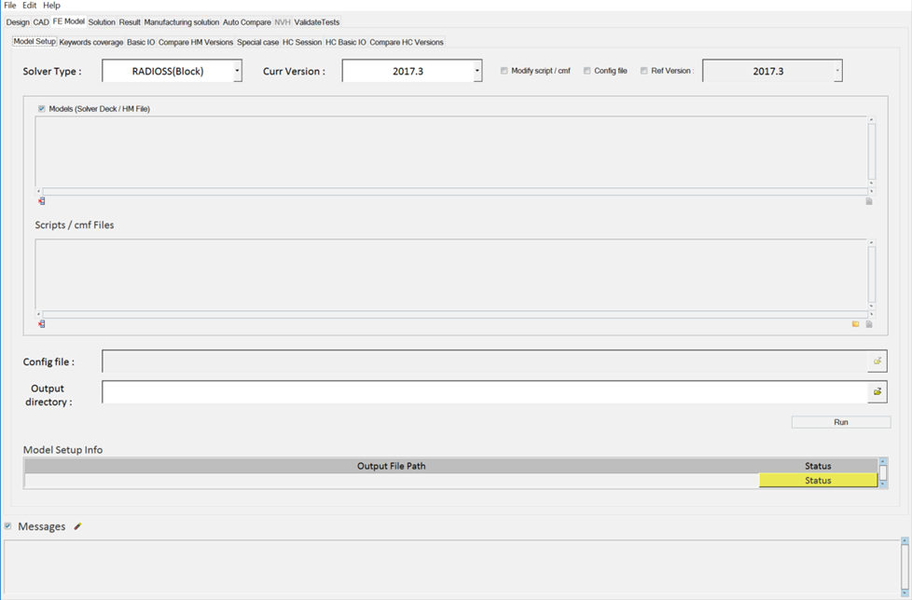Open the ValidateTests tab
Image resolution: width=912 pixels, height=600 pixels.
point(316,22)
